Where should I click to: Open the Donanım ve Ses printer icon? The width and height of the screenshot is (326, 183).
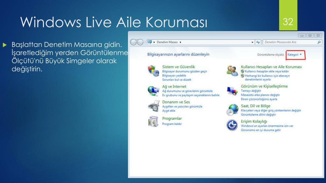153,106
